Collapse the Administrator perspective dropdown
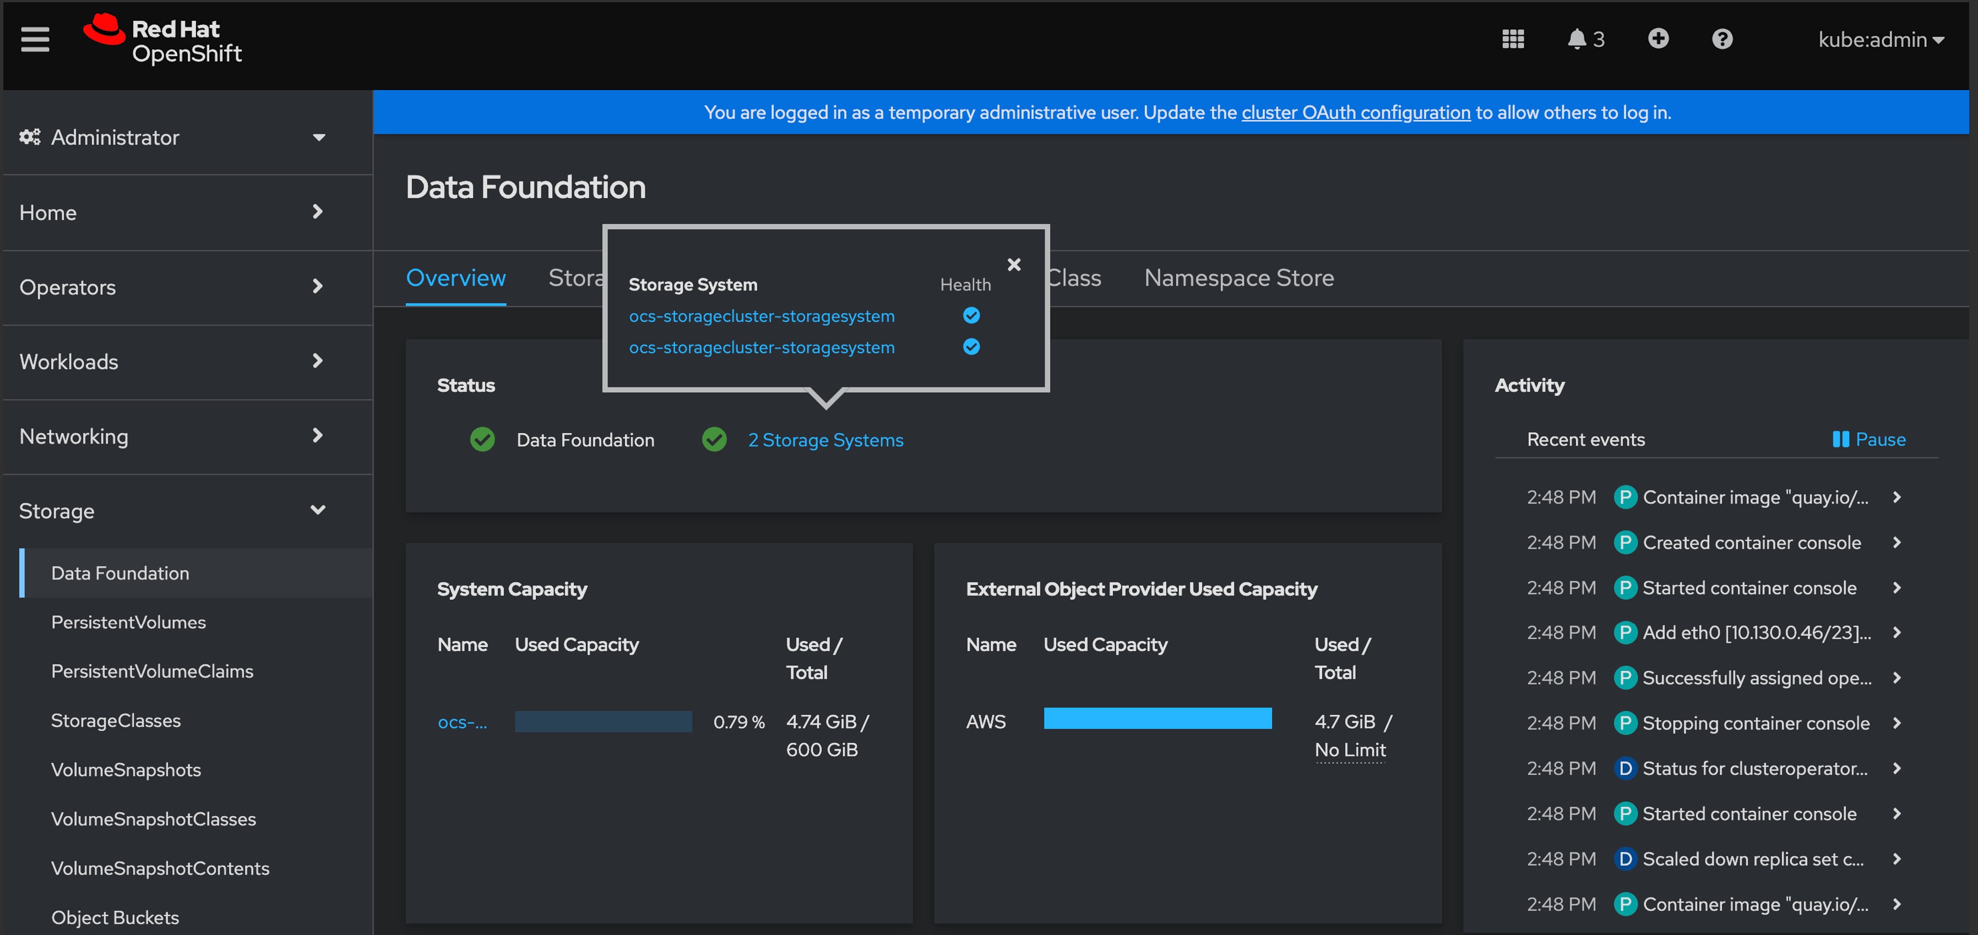1978x935 pixels. [318, 138]
